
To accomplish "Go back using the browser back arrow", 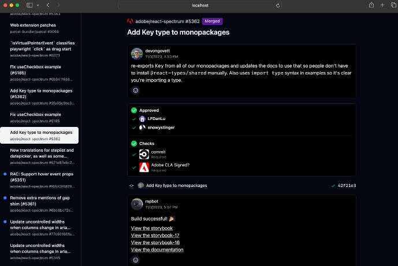I will (x=49, y=5).
